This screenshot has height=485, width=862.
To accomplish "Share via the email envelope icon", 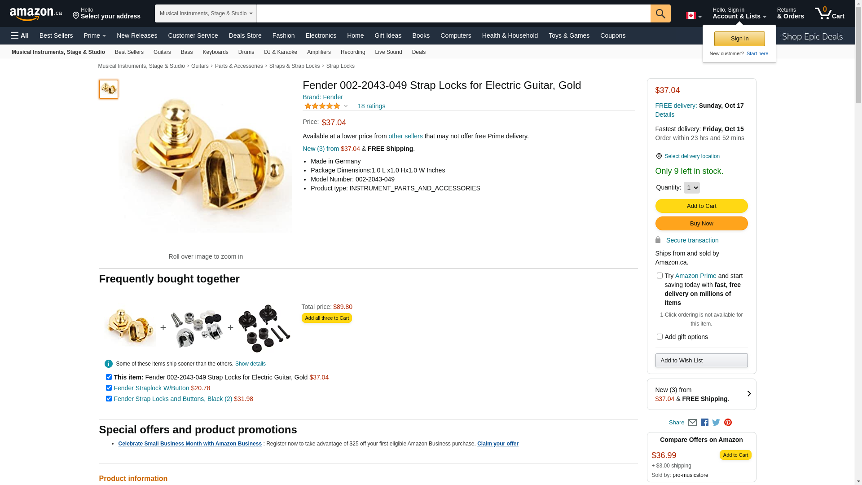I will [x=692, y=423].
